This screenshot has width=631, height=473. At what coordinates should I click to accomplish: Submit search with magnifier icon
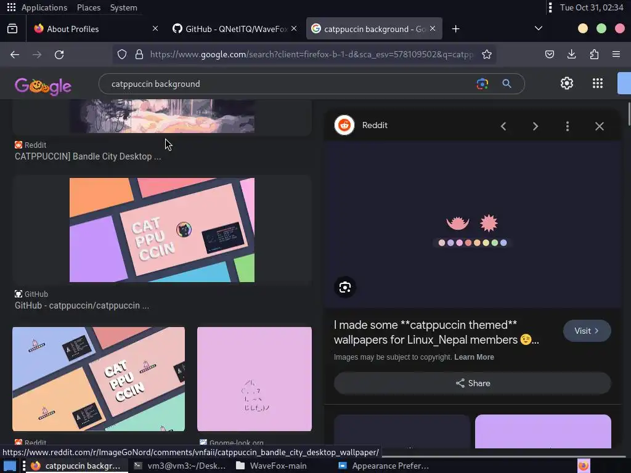[x=507, y=84]
